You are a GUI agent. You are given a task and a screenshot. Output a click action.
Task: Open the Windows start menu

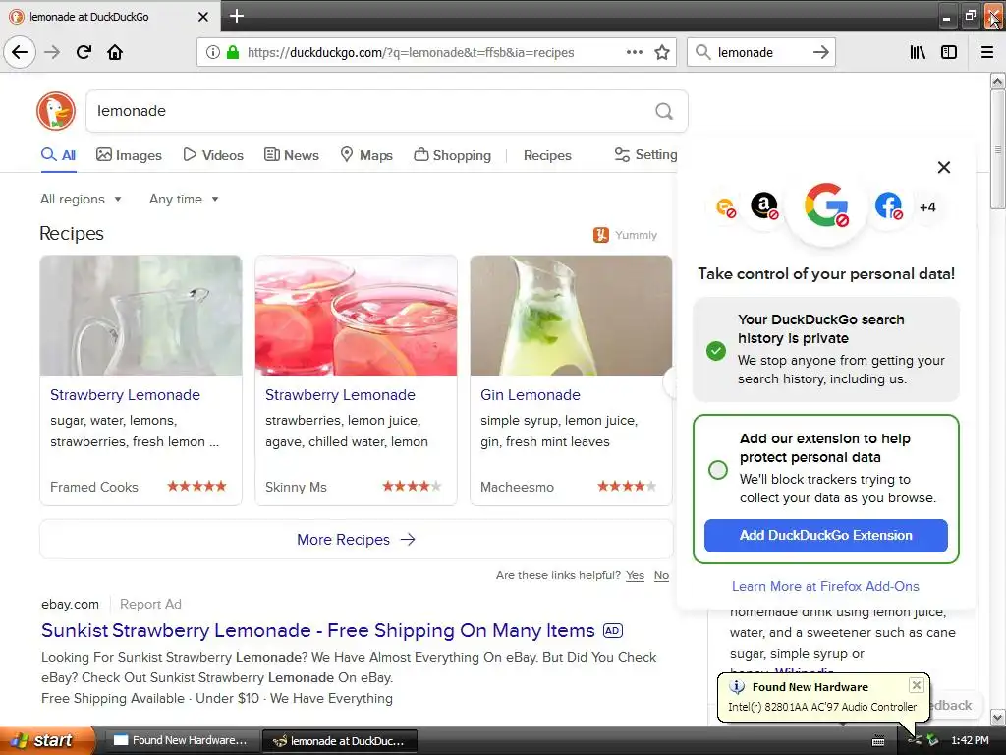click(46, 740)
